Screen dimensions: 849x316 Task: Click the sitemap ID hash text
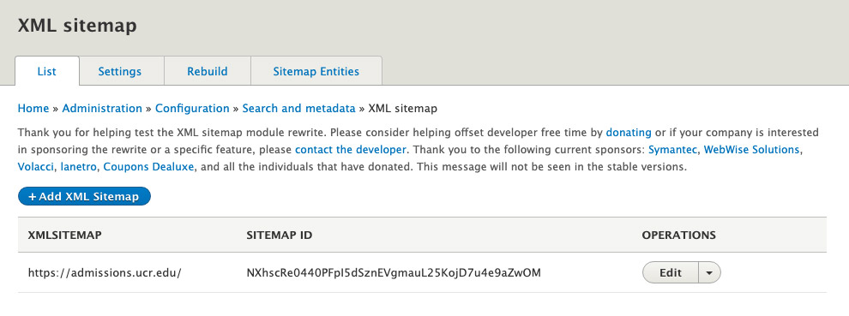394,272
